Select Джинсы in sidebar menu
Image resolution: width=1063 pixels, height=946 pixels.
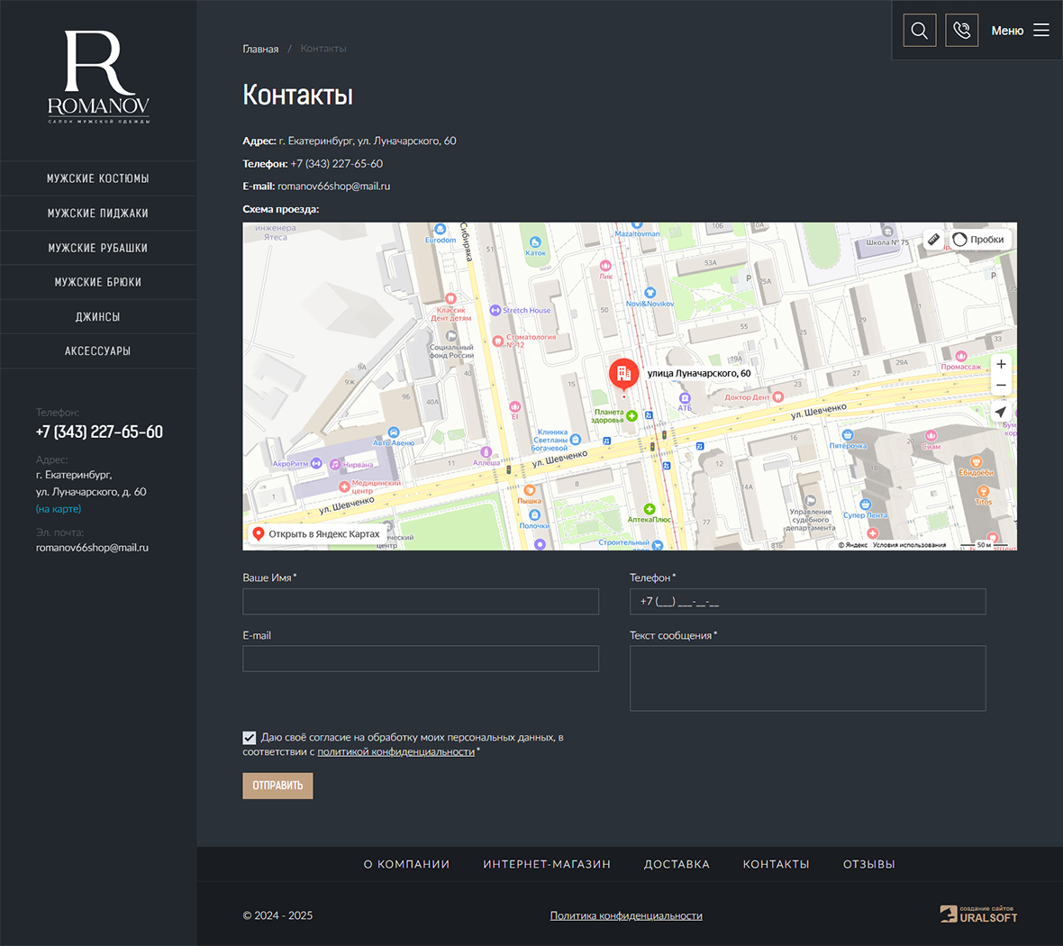pyautogui.click(x=98, y=317)
